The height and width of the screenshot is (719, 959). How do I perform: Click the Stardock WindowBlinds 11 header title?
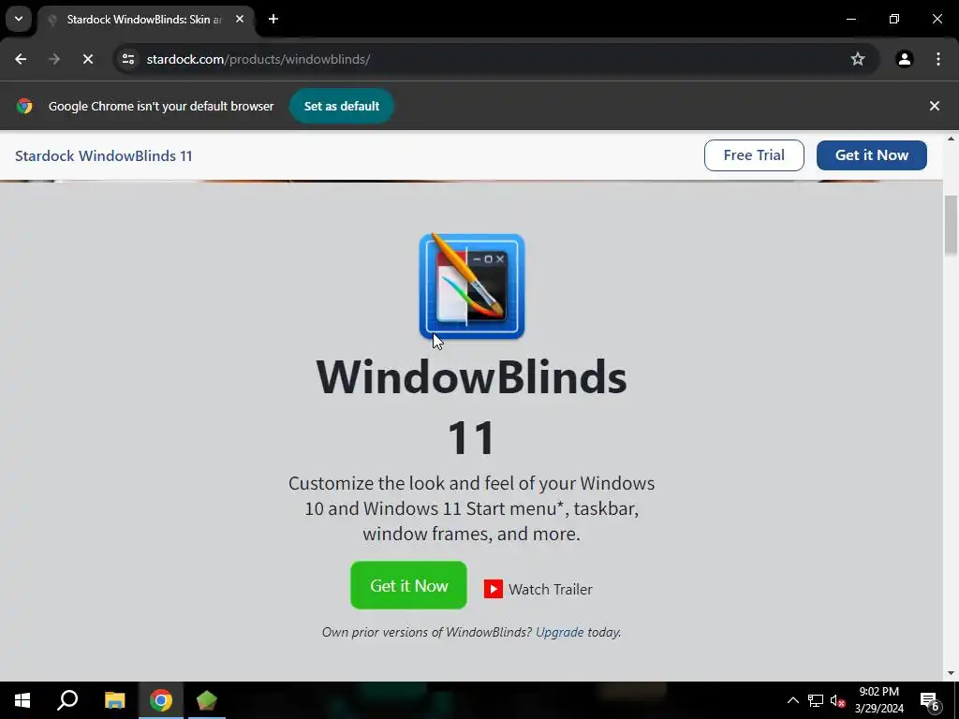(x=103, y=156)
